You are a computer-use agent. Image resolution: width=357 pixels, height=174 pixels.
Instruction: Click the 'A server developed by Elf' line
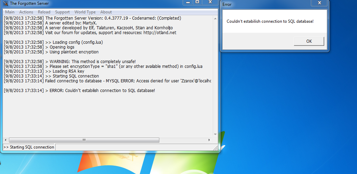pos(88,28)
